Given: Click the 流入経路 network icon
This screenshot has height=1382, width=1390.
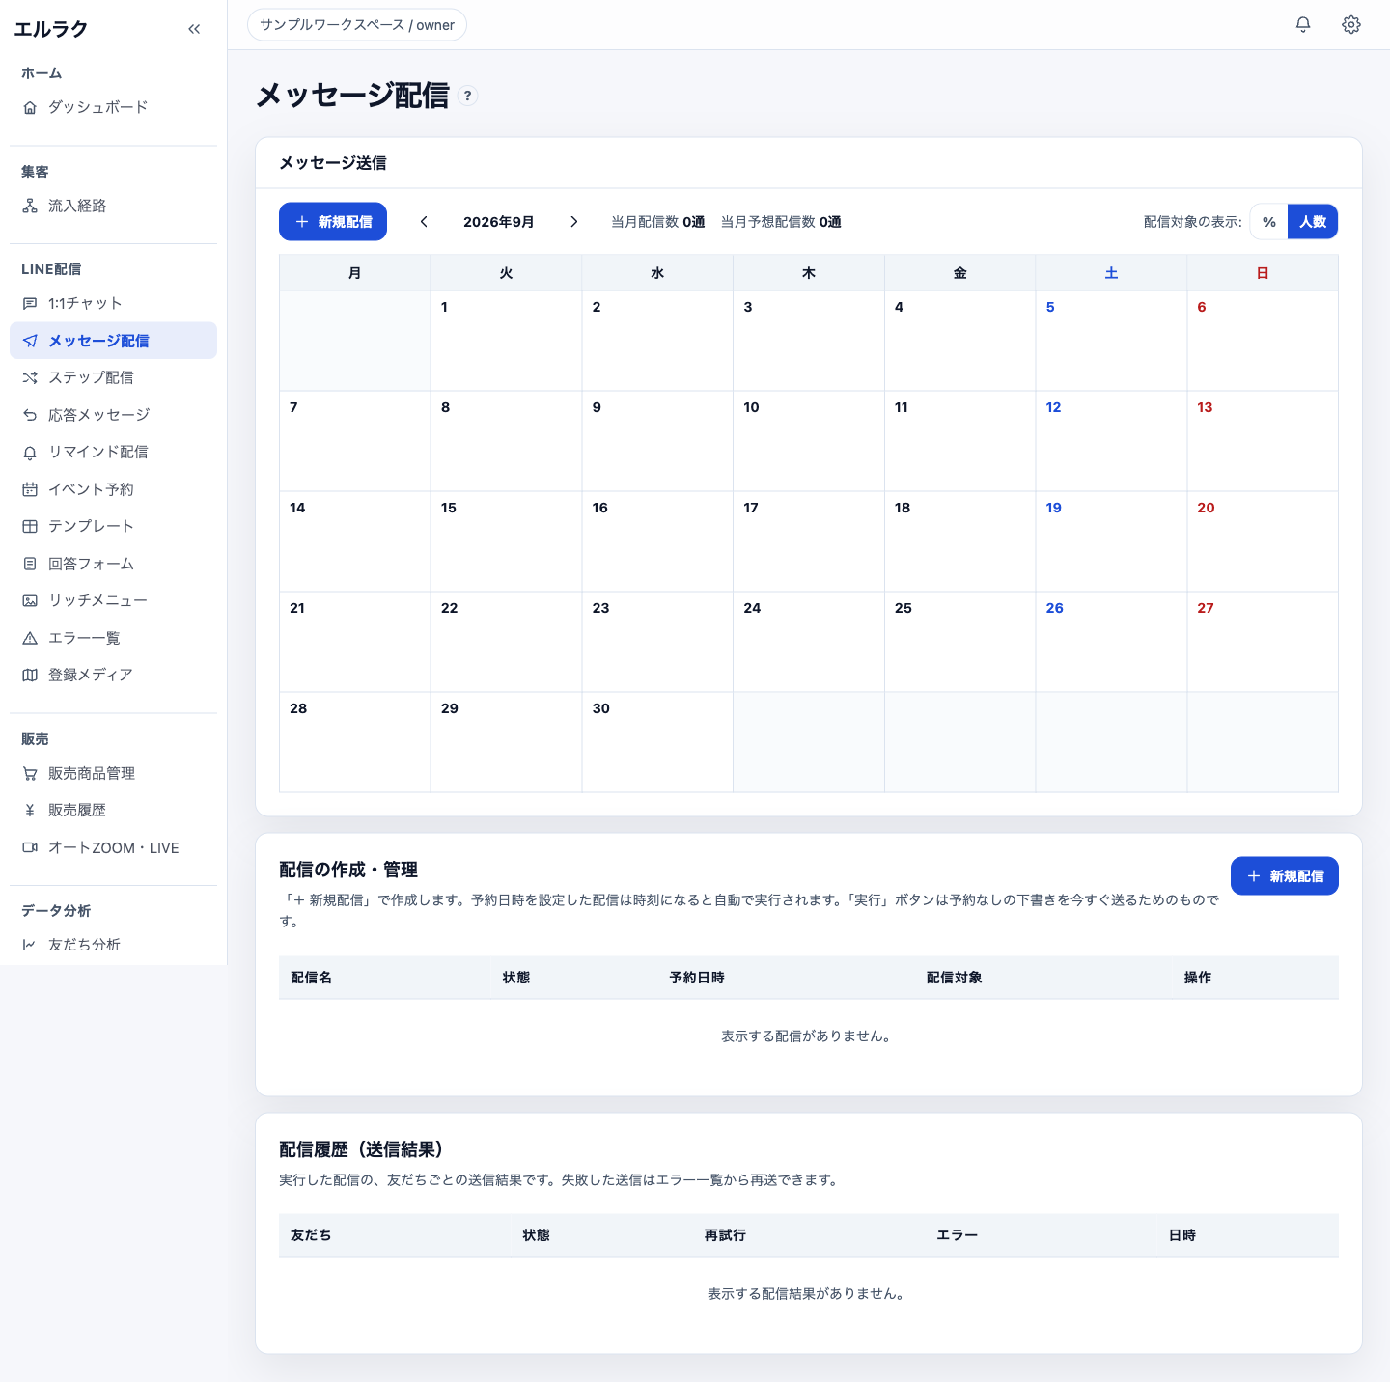Looking at the screenshot, I should click(x=30, y=206).
